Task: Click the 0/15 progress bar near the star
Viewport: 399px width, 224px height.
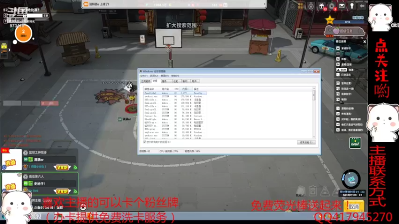Action: [x=348, y=22]
